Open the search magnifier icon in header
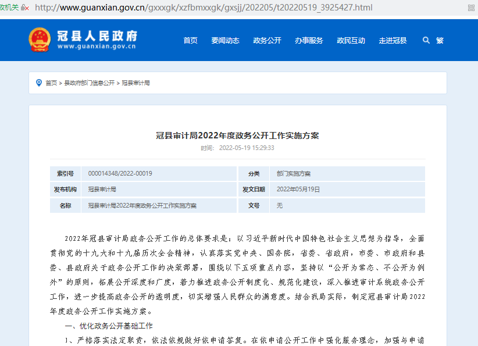Viewport: 478px width, 346px height. (426, 40)
